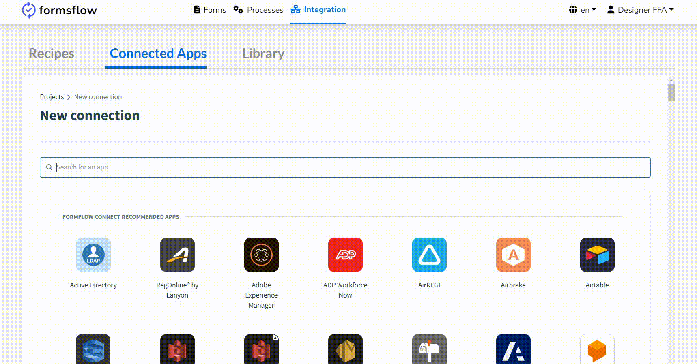Open the en language dropdown
This screenshot has width=697, height=364.
[x=583, y=10]
